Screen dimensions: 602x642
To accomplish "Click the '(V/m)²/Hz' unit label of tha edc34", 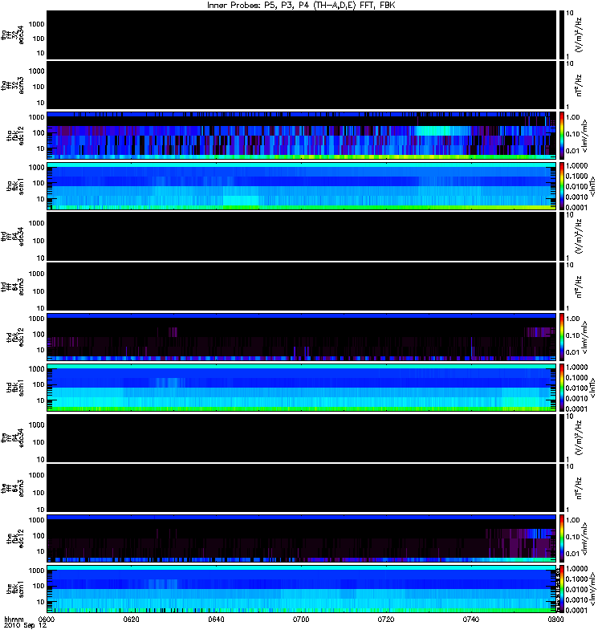I will pos(579,35).
